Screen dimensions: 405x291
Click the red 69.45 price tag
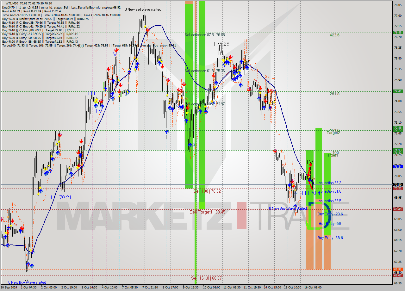pos(398,209)
